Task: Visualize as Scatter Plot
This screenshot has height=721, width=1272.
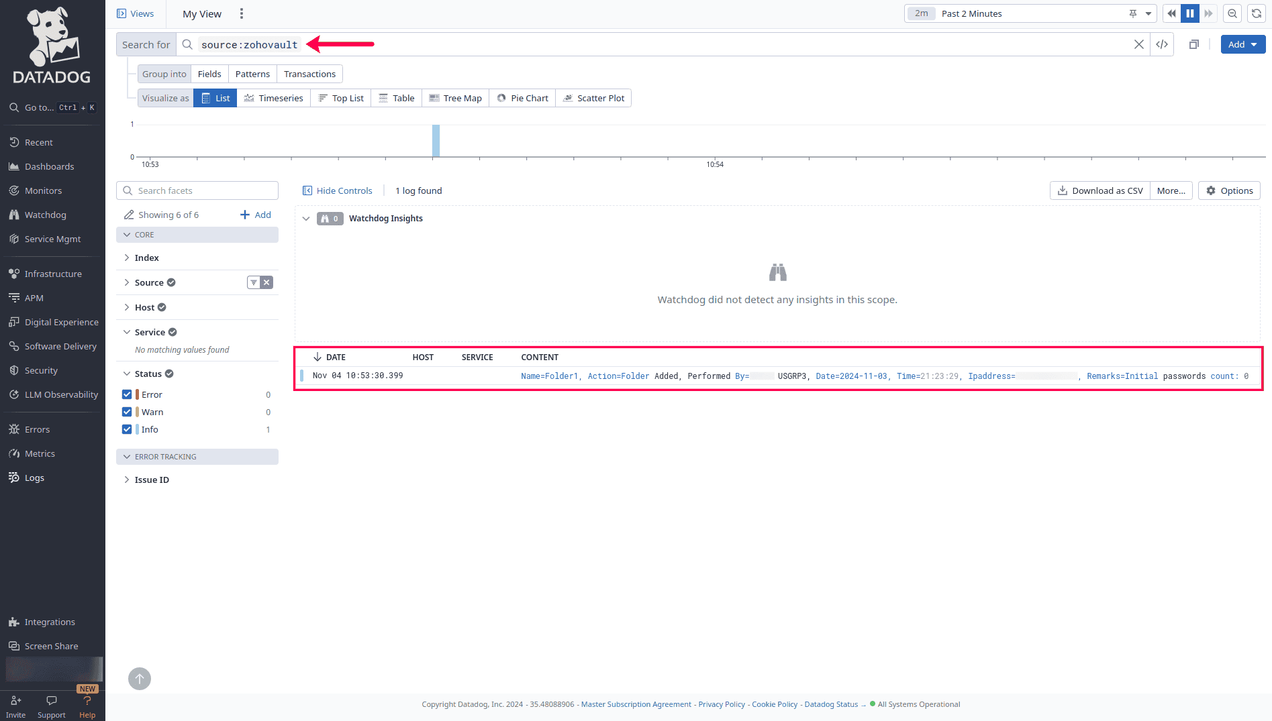Action: pyautogui.click(x=594, y=98)
